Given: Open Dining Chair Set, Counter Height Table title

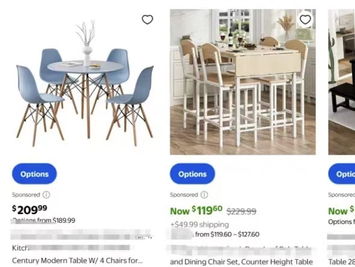Looking at the screenshot, I should [x=241, y=262].
